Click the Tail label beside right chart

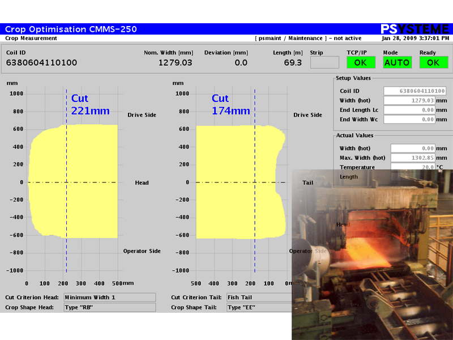307,182
